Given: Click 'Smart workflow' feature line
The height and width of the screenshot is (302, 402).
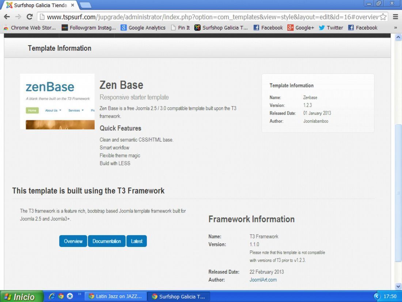Looking at the screenshot, I should pyautogui.click(x=114, y=148).
